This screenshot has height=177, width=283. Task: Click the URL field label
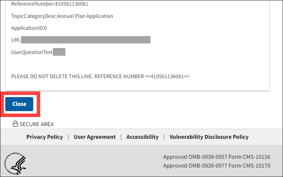[16, 40]
